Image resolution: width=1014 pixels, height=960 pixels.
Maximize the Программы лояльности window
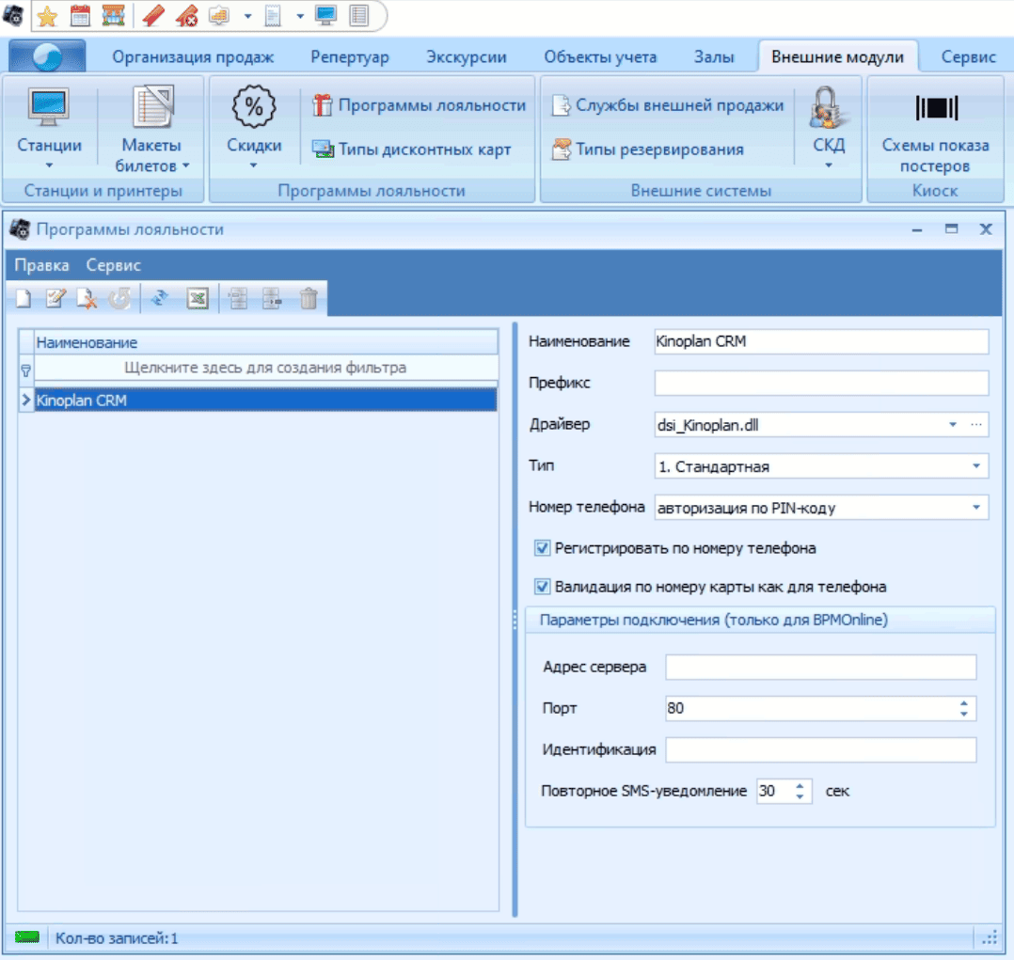coord(951,228)
